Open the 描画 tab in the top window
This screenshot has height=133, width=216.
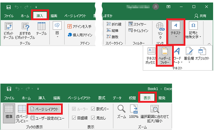tap(54, 16)
